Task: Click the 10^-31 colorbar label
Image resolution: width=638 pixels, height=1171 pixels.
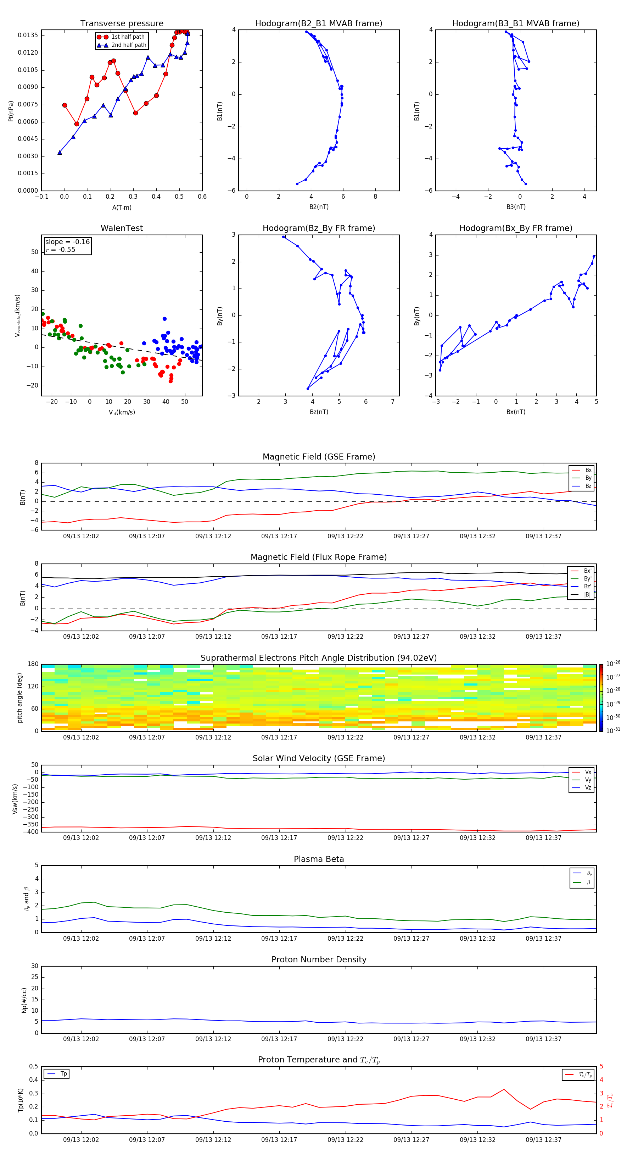Action: point(613,731)
